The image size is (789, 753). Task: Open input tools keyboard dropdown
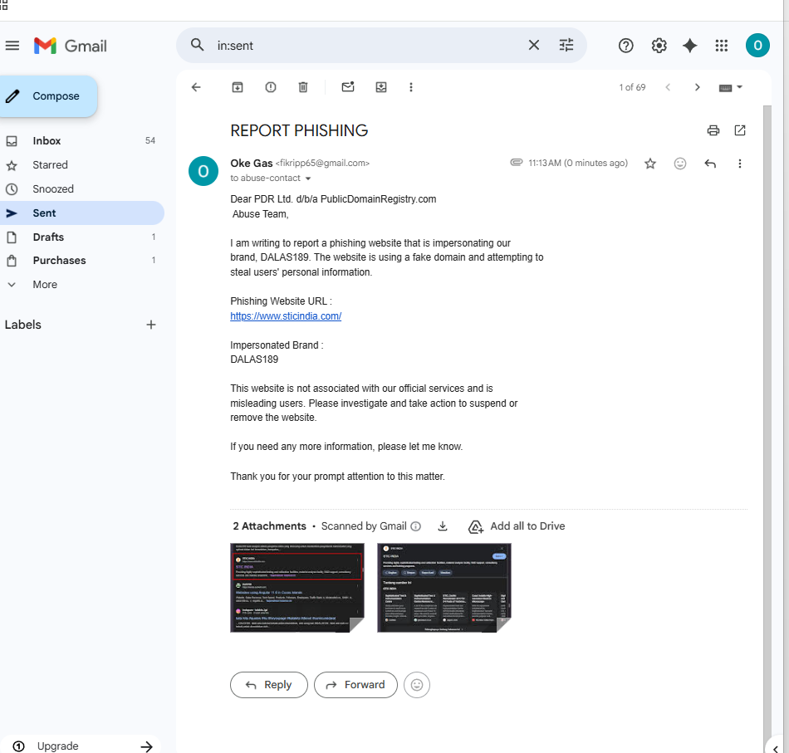[731, 87]
